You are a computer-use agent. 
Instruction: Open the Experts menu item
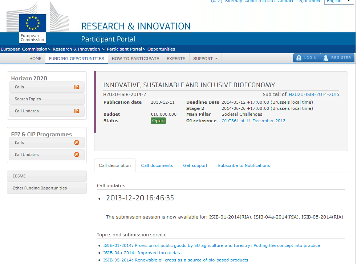pos(176,59)
